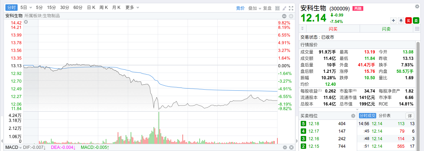Click sell price 12.18 in order book

313,124
